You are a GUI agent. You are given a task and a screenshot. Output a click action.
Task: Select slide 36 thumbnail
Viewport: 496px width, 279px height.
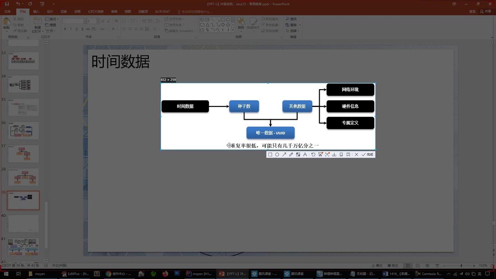point(23,130)
